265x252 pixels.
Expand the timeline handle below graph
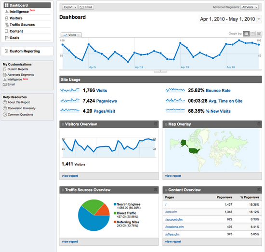click(160, 71)
